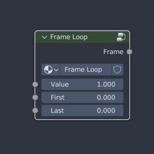Image resolution: width=154 pixels, height=154 pixels.
Task: Select the First value field
Action: coord(82,98)
